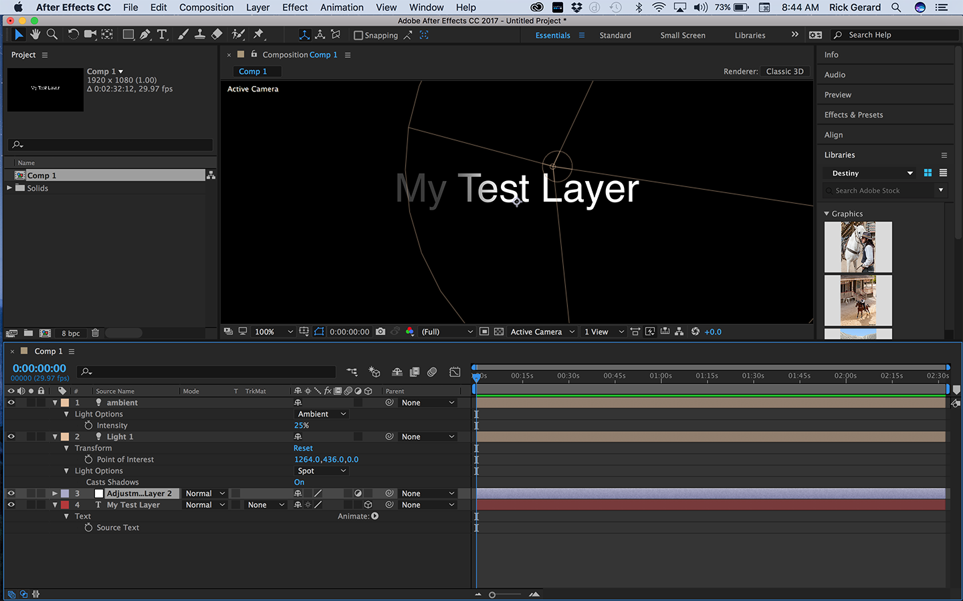
Task: Toggle Motion Blur enable in timeline
Action: (x=432, y=372)
